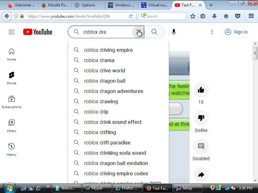Screen dimensions: 258x193
Task: Show bookmarks list icon in toolbar
Action: [x=203, y=16]
